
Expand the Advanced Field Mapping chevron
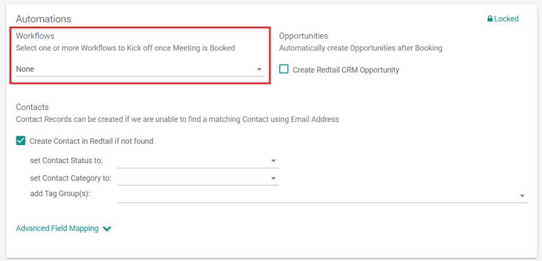[107, 229]
